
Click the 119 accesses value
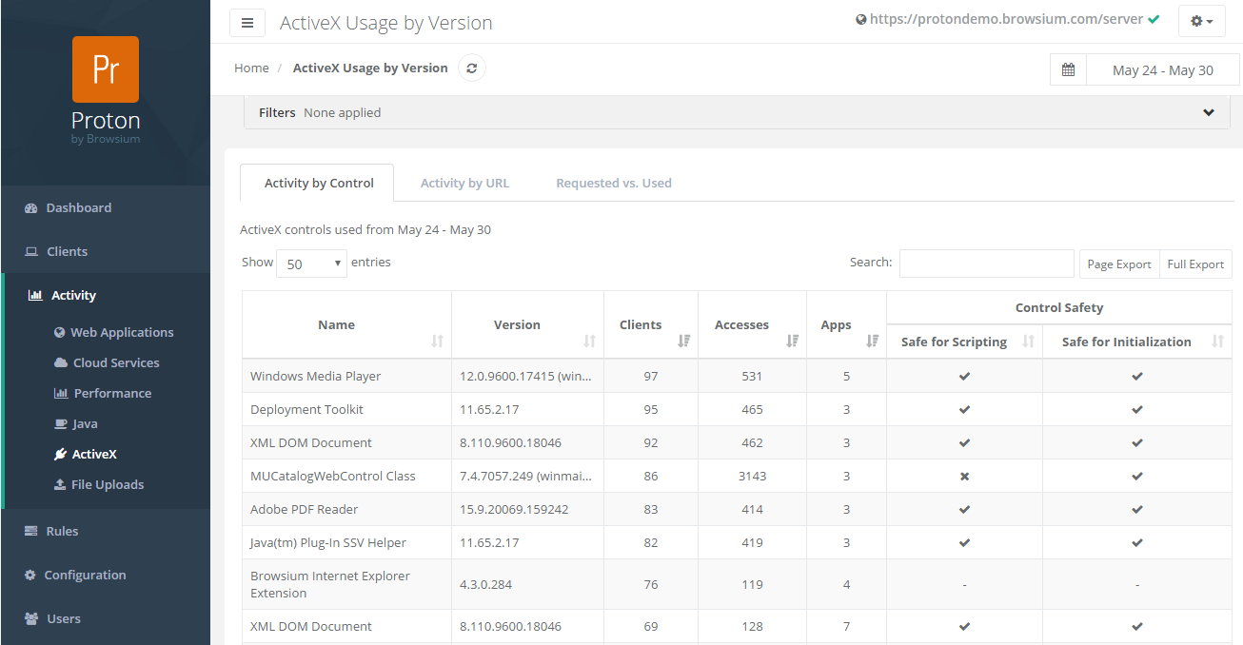pyautogui.click(x=752, y=584)
